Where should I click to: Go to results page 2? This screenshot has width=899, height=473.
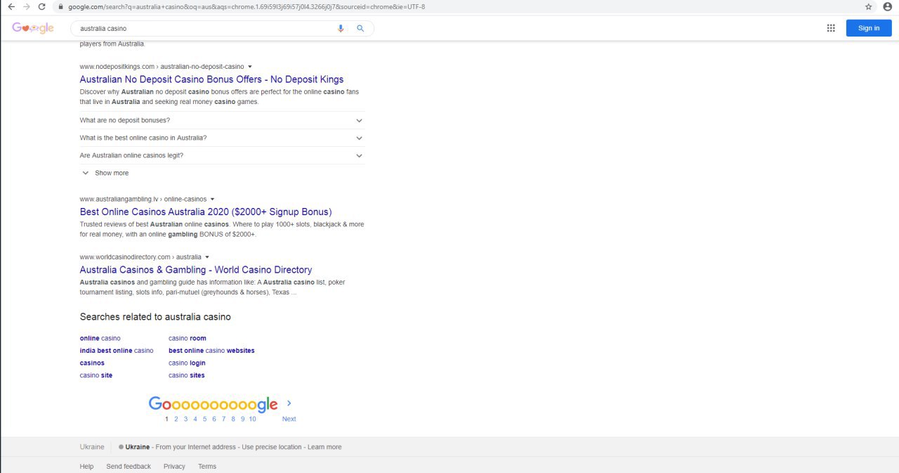pos(176,419)
